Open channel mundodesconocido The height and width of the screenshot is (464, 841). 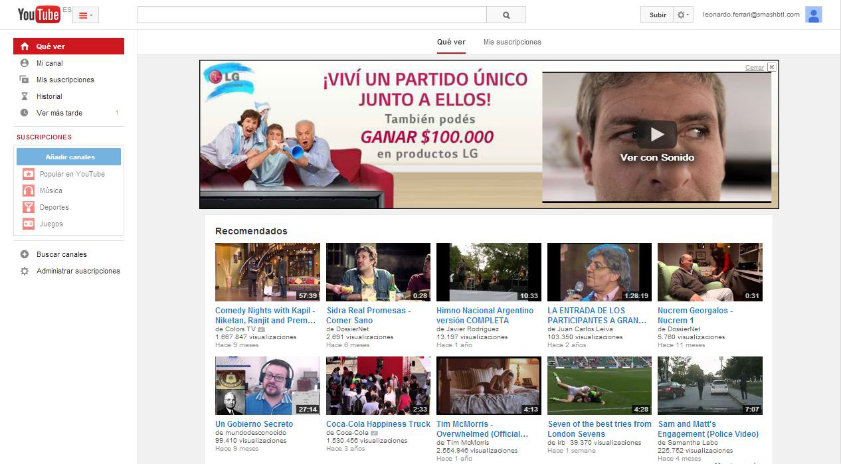(254, 433)
